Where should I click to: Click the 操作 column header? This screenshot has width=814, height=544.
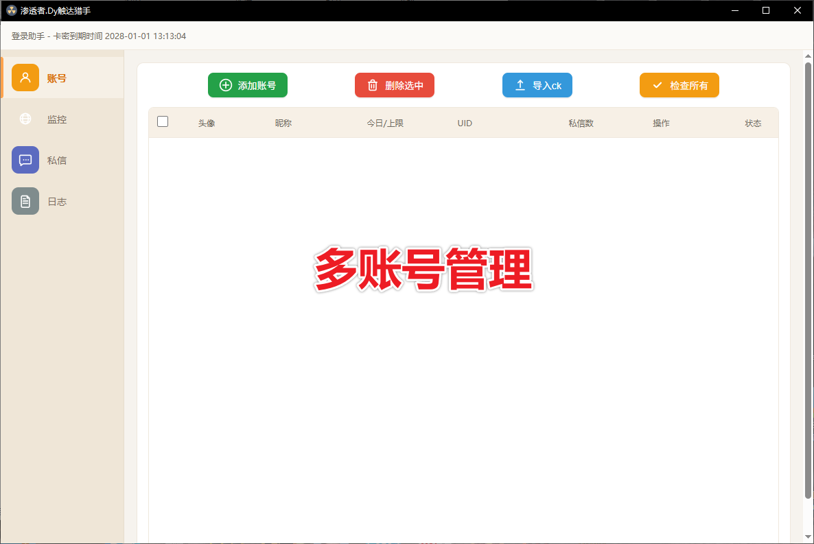[x=661, y=123]
